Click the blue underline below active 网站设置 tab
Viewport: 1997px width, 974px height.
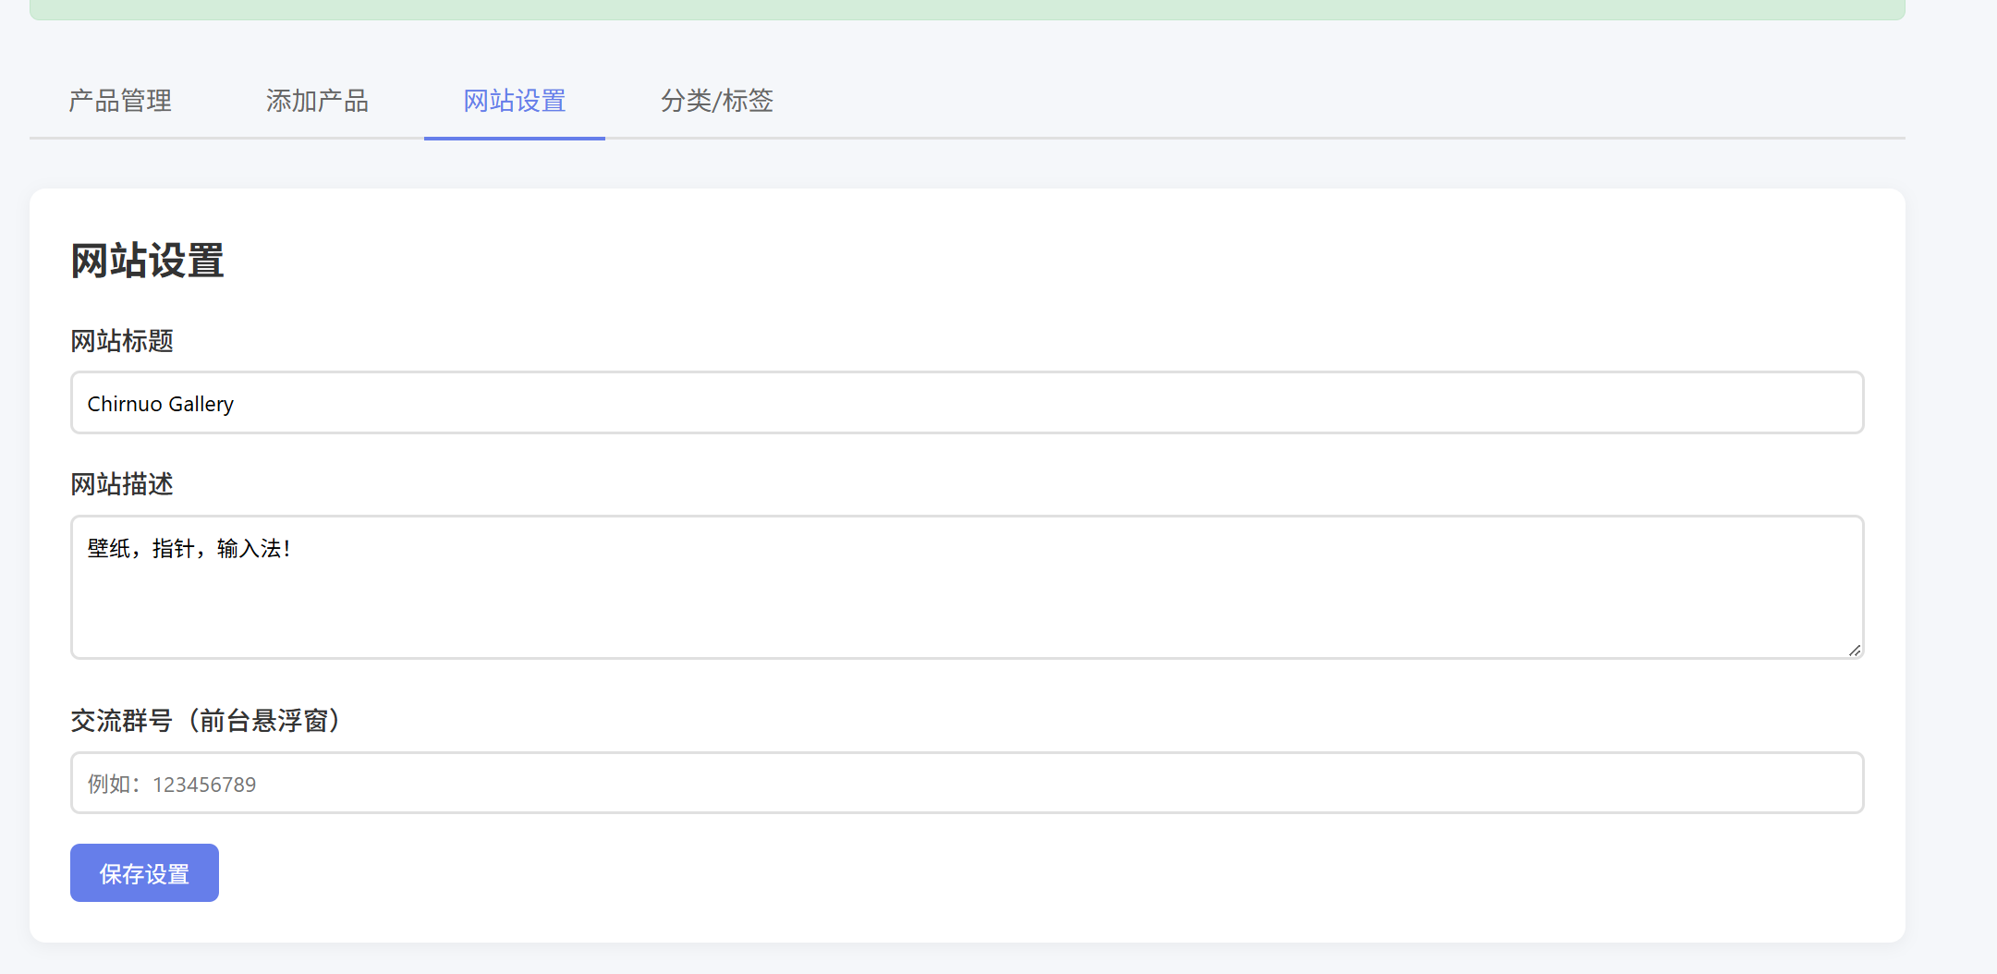click(515, 138)
